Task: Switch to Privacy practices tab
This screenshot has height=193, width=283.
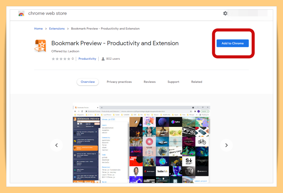Action: (119, 82)
